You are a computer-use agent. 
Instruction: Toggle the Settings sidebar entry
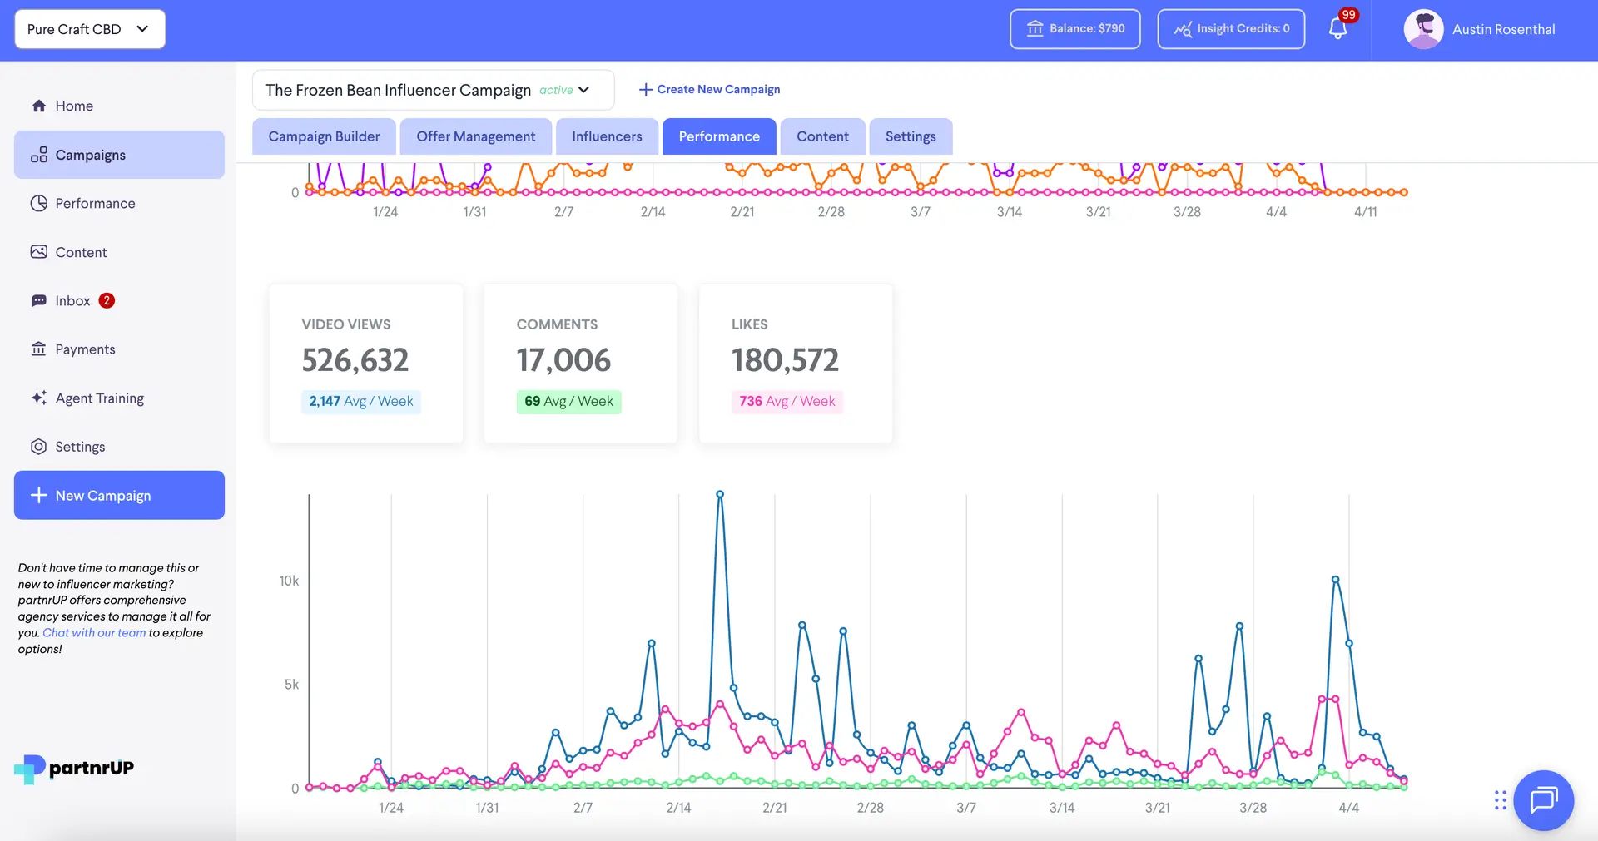(39, 447)
